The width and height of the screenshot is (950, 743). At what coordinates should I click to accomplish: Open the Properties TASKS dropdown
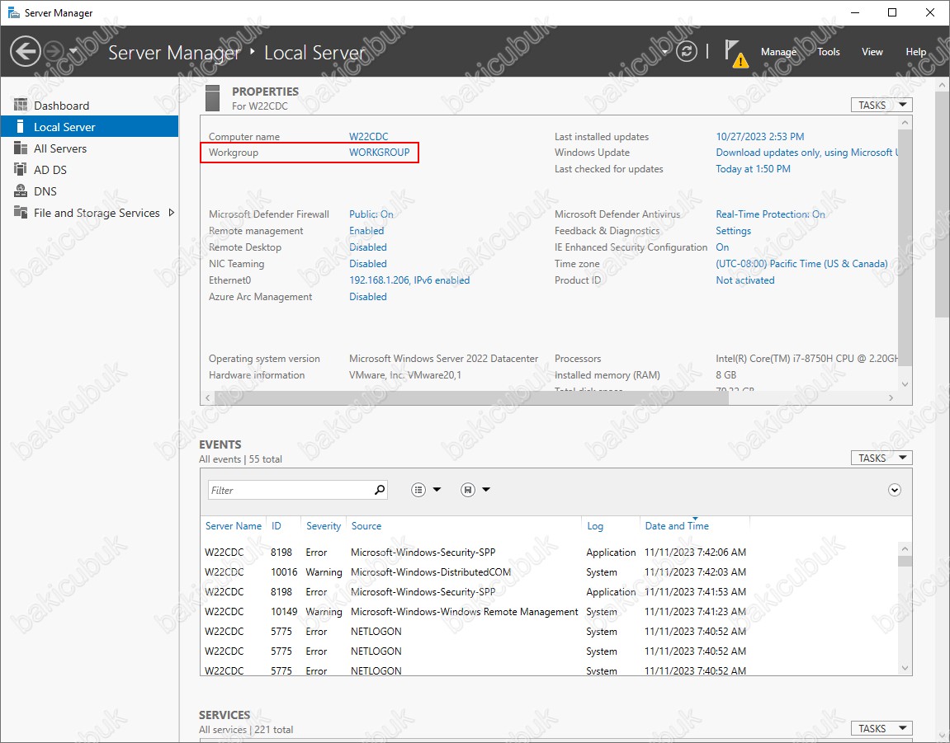881,105
